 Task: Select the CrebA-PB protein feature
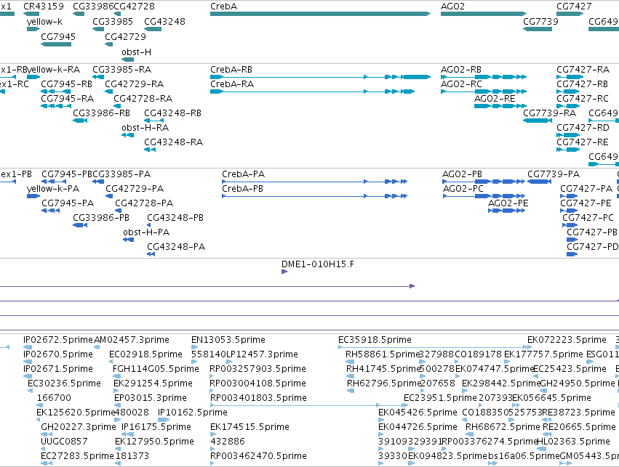315,196
